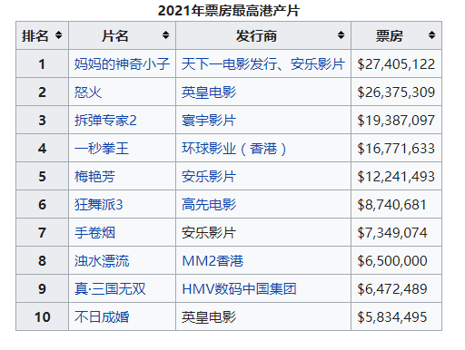This screenshot has width=465, height=350.
Task: Open the 狂舞派3 film link
Action: (99, 205)
